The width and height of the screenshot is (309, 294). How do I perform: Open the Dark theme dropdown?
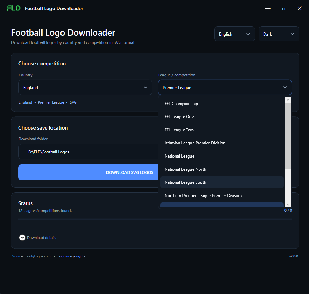[x=279, y=34]
